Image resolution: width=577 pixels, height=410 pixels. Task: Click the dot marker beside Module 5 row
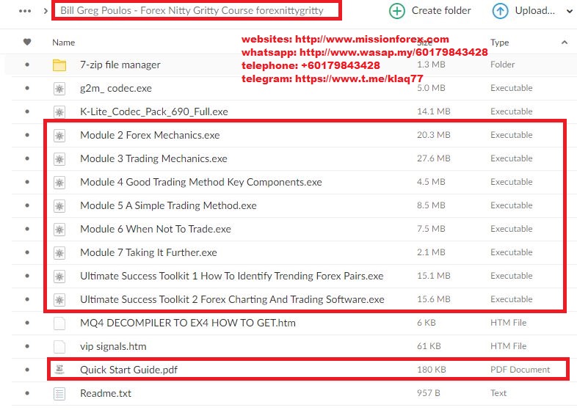point(27,205)
